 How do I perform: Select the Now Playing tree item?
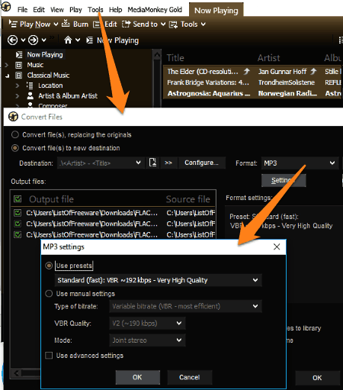[x=45, y=55]
